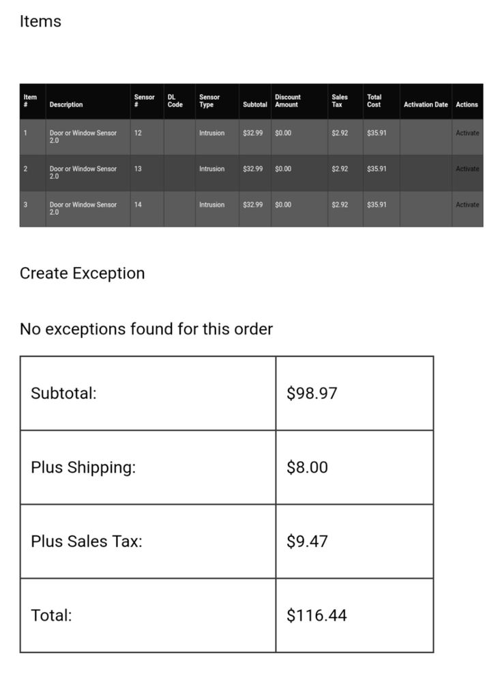
Task: Activate the sensor 12 item
Action: (467, 133)
